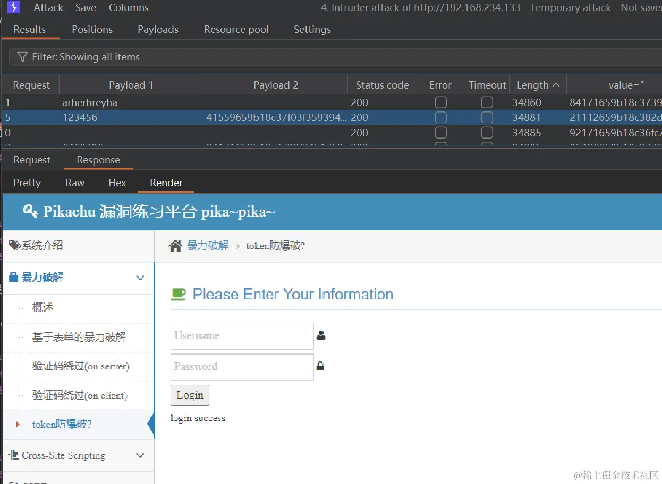Screen dimensions: 662x484
Task: Click the Cross-Site Scripting menu icon
Action: [14, 455]
